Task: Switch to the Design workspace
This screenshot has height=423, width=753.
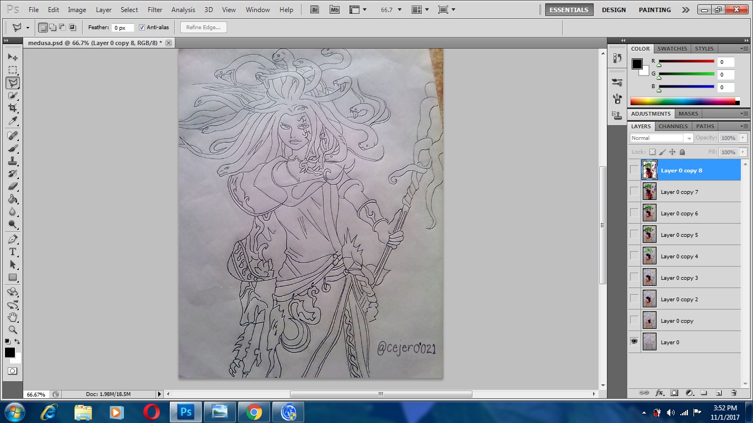Action: [x=614, y=10]
